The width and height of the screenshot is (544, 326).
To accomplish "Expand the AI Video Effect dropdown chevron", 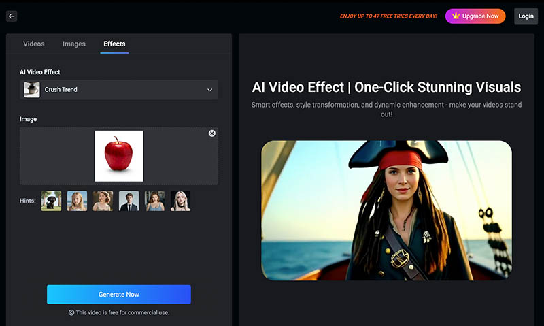I will [210, 90].
